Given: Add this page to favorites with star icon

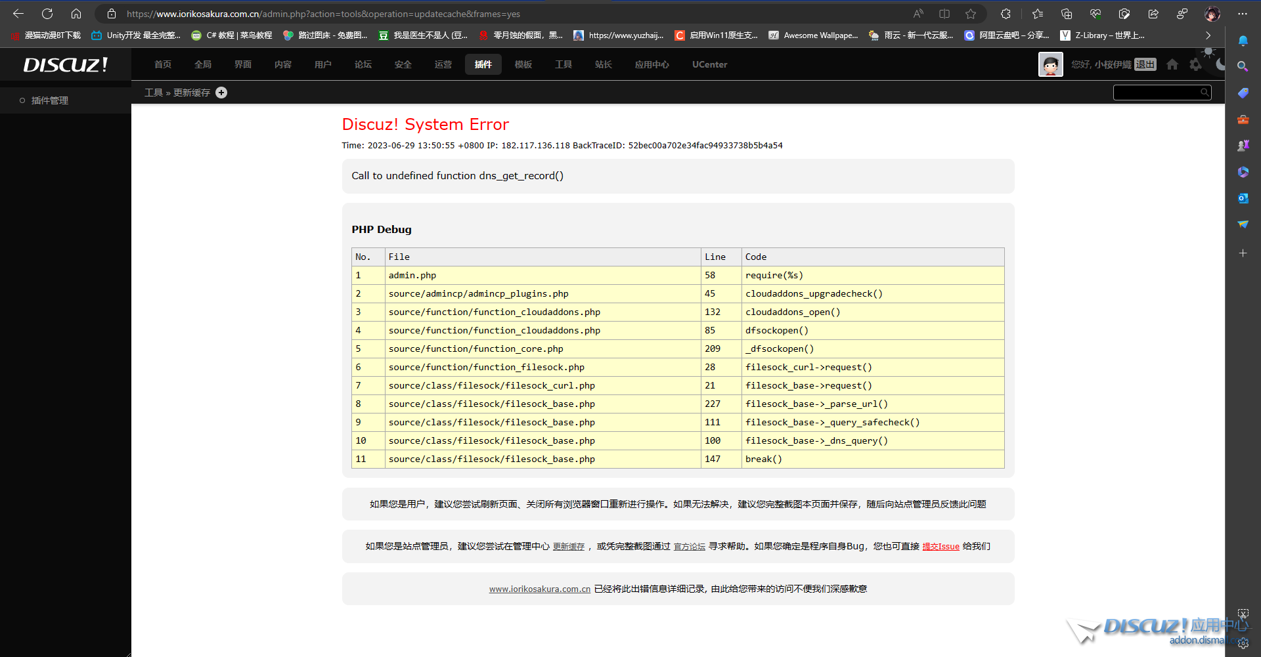Looking at the screenshot, I should tap(971, 14).
